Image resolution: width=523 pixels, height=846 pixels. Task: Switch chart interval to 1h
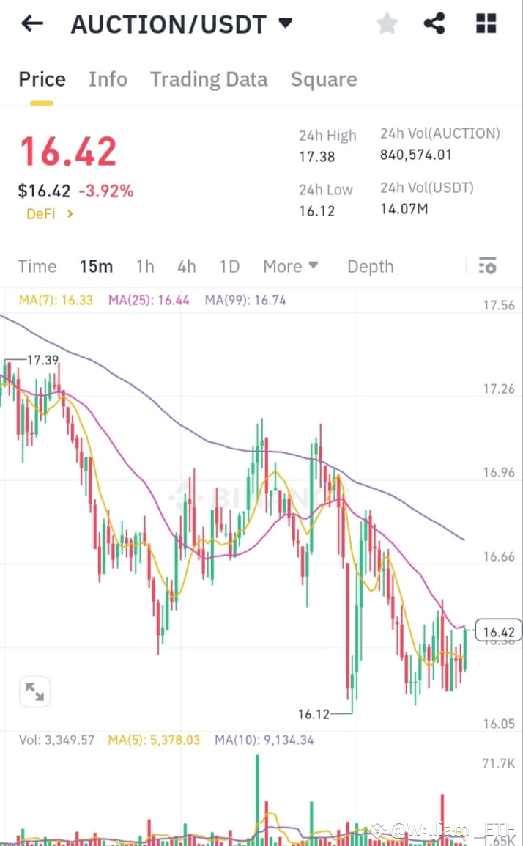[145, 266]
